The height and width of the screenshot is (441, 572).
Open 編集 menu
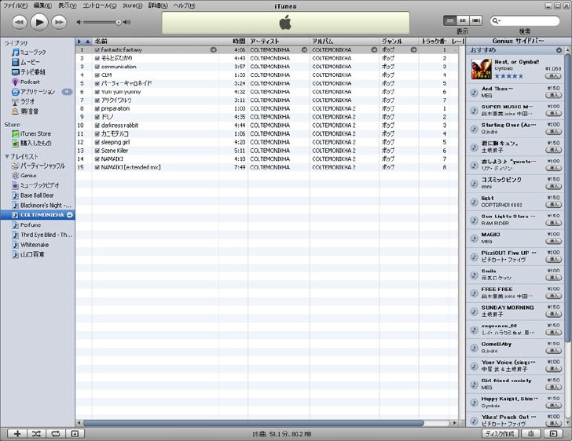coord(42,5)
